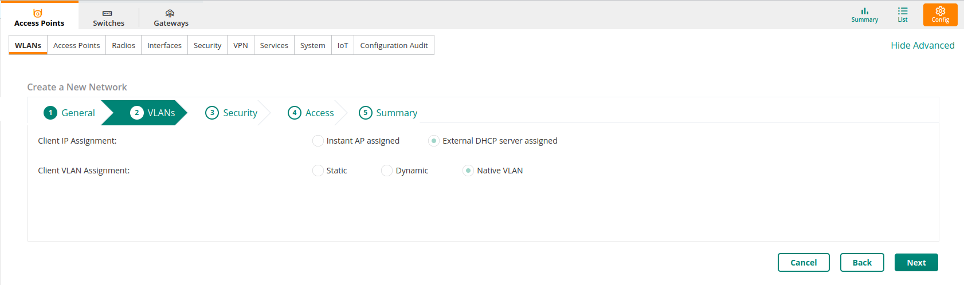The height and width of the screenshot is (285, 964).
Task: Open the Configuration Audit tab
Action: click(x=394, y=45)
